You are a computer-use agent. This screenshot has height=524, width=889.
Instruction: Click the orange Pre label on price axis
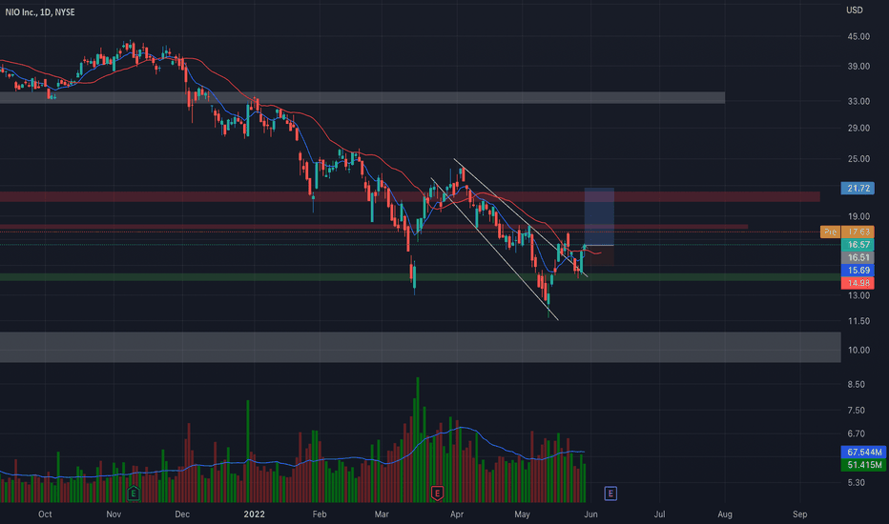[x=830, y=232]
